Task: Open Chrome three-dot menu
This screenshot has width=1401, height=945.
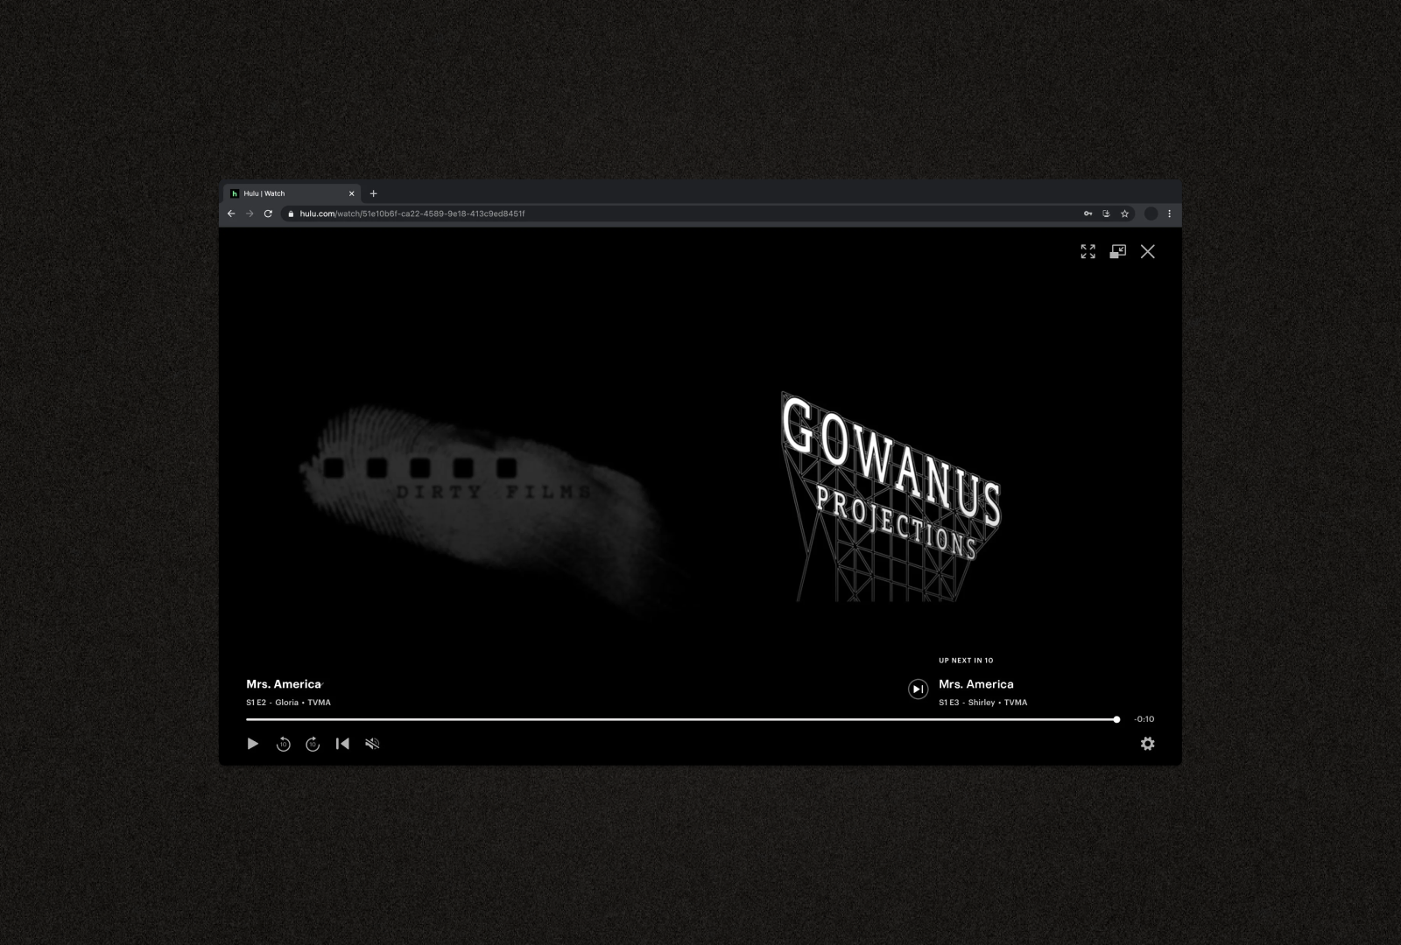Action: (1169, 213)
